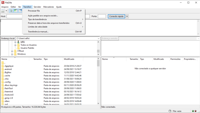The width and height of the screenshot is (200, 113).
Task: Open the Editar menu
Action: tap(13, 7)
